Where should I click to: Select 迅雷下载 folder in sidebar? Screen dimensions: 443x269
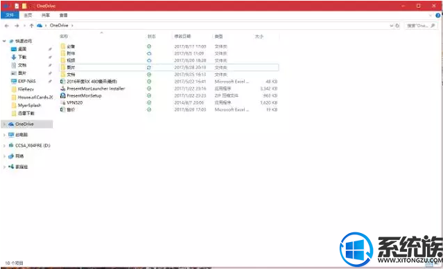point(26,113)
